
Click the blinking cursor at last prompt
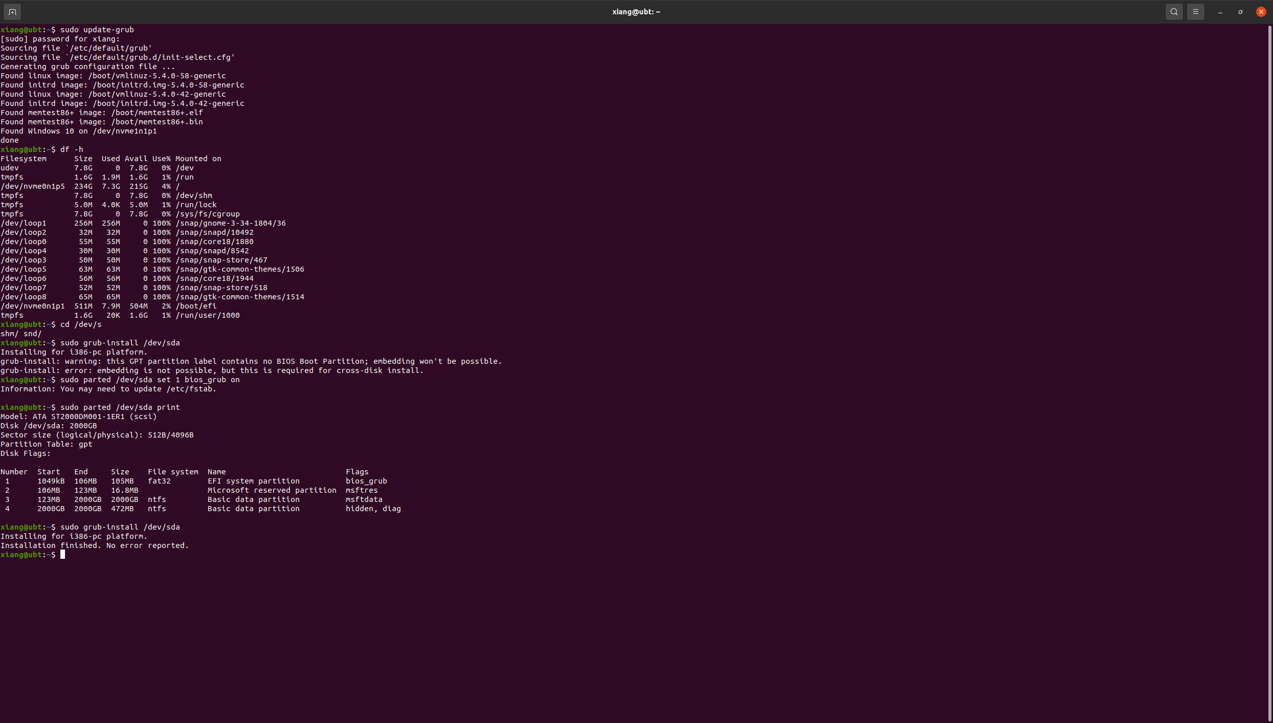point(63,555)
